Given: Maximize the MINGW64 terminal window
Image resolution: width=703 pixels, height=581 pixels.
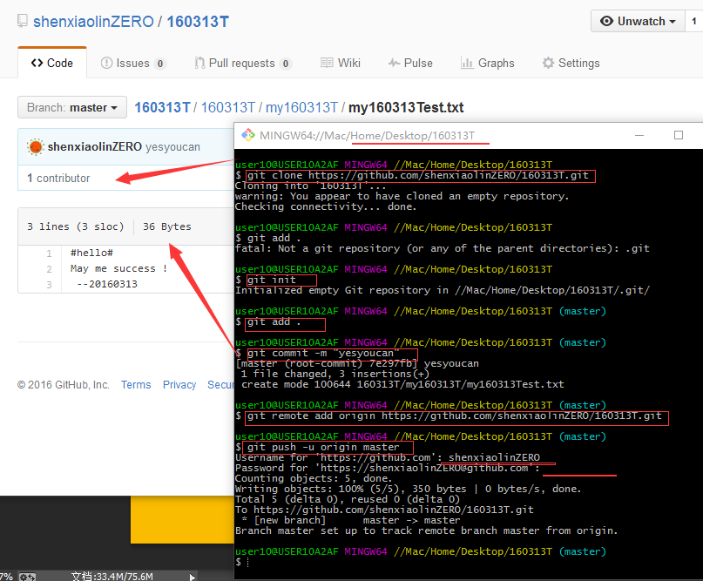Looking at the screenshot, I should coord(679,135).
